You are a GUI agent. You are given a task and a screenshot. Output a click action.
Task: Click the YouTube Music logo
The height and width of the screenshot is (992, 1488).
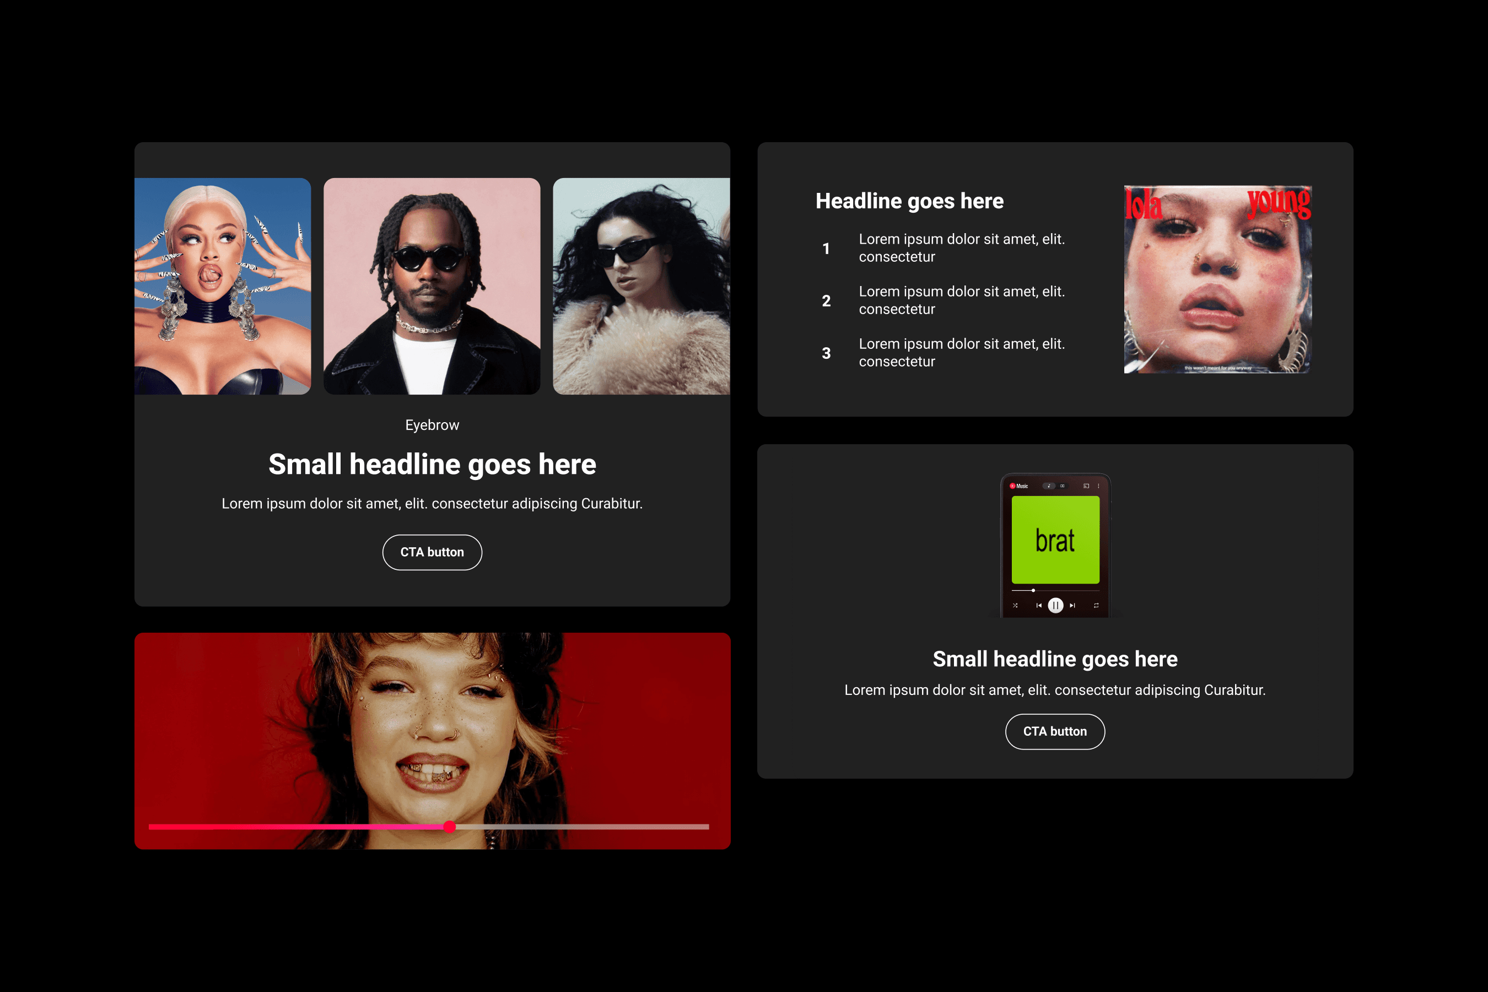click(x=1019, y=487)
